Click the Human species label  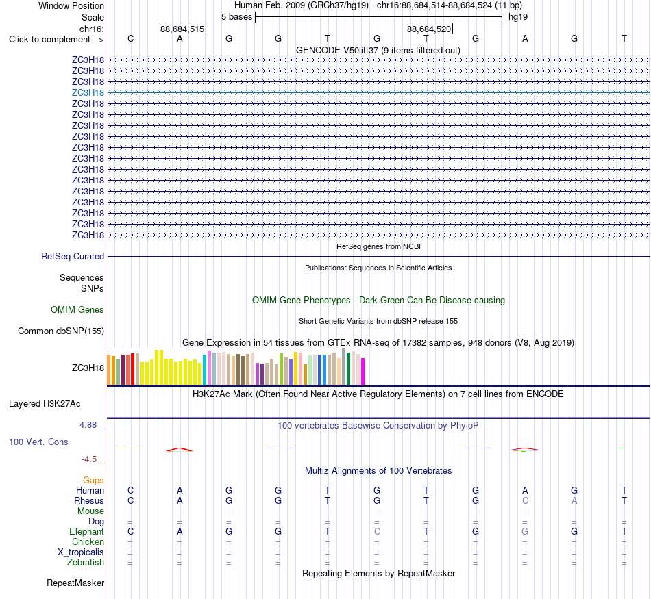tap(90, 490)
